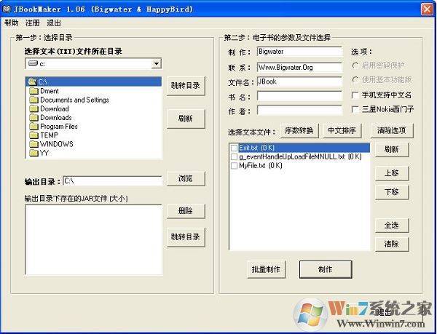This screenshot has height=334, width=437.
Task: Select Exit.txt (0 K) file row
Action: tap(300, 148)
